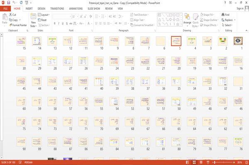This screenshot has width=249, height=165.
Task: Click the Undo arrow in title bar
Action: pyautogui.click(x=14, y=3)
